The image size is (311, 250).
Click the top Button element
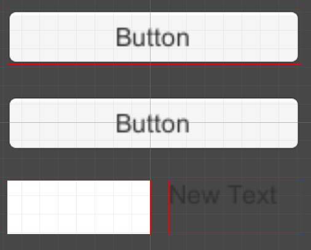click(x=154, y=37)
